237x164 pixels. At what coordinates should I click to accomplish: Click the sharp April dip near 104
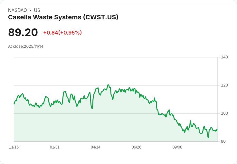tap(92, 108)
